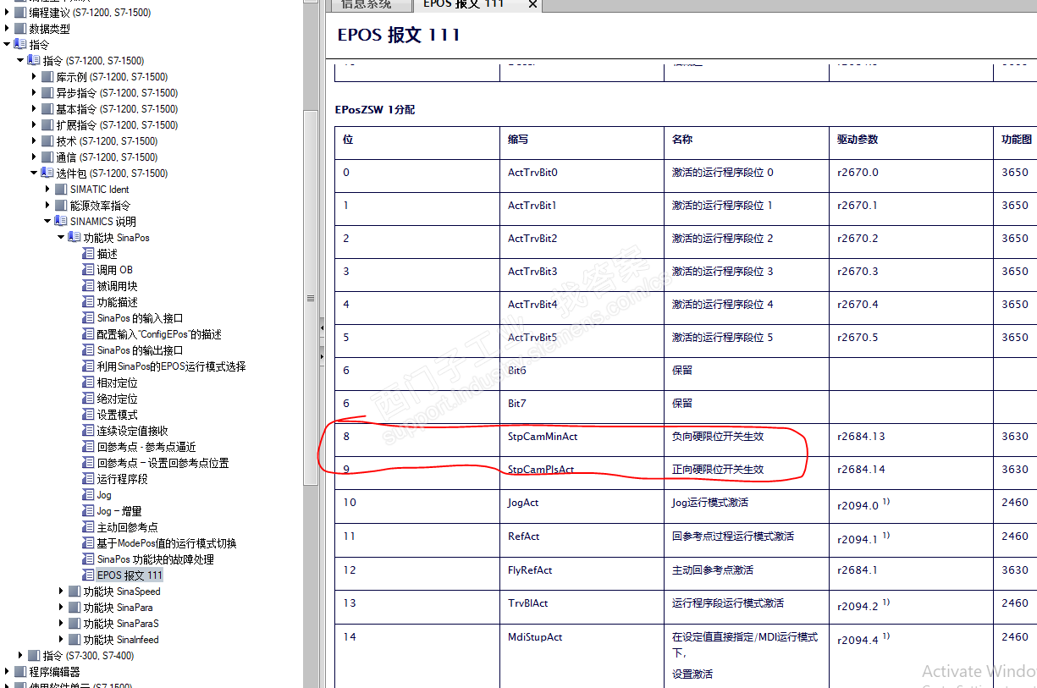
Task: Open SinaPos 的输入接口 page
Action: pyautogui.click(x=140, y=318)
